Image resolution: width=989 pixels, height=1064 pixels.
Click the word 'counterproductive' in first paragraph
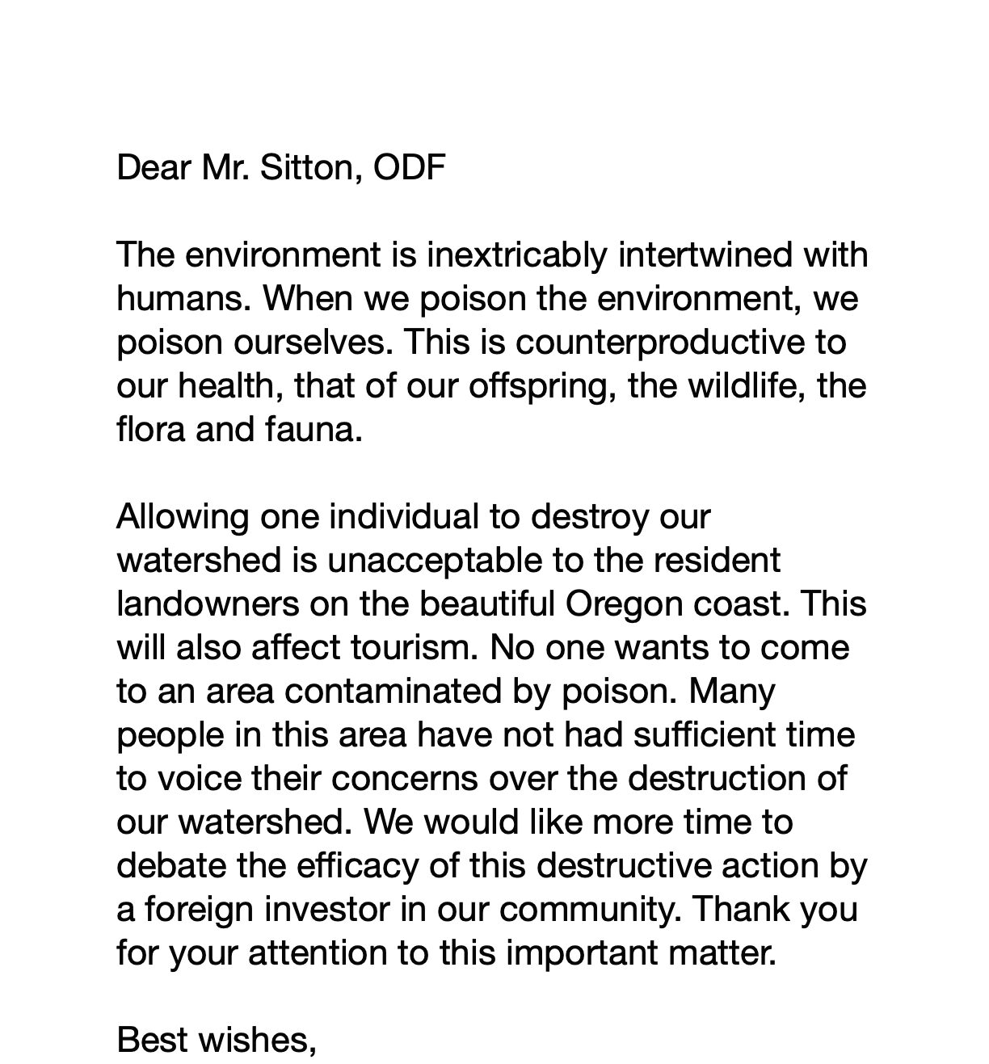coord(661,343)
